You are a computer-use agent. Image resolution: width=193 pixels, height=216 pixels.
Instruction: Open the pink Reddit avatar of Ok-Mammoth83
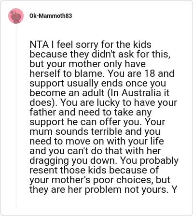16,16
